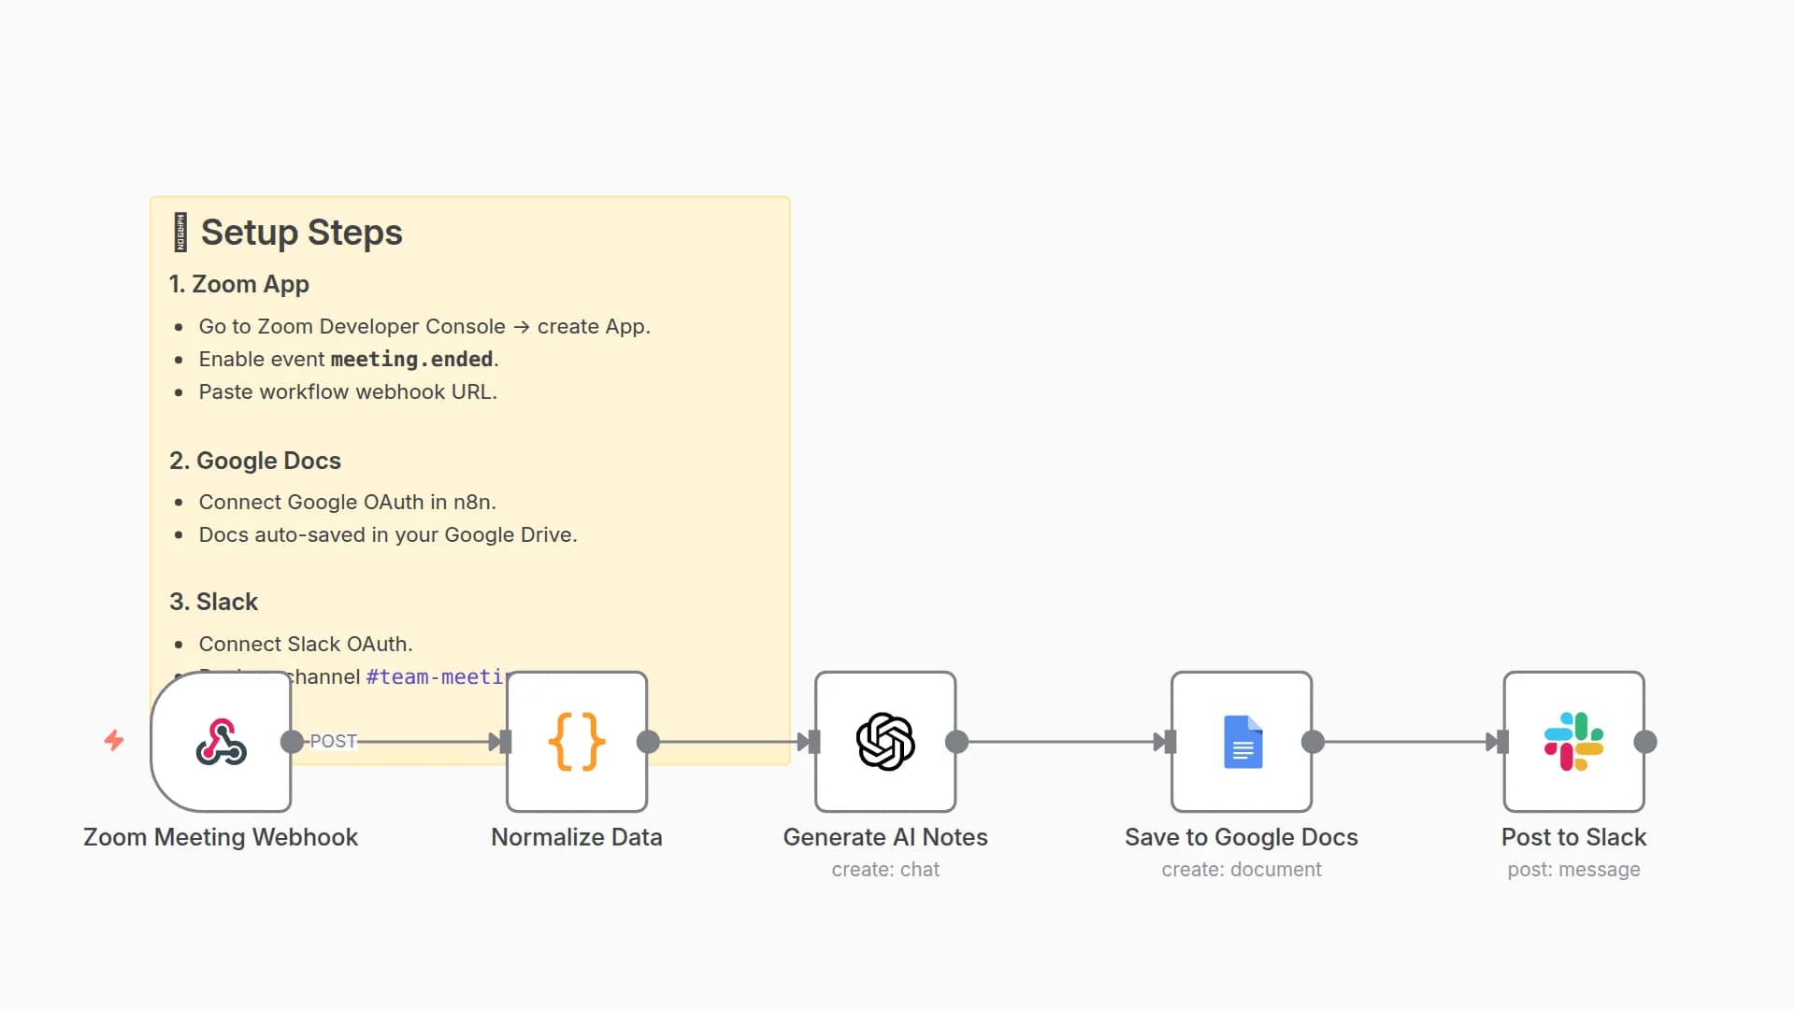Click the Normalize Data curly braces icon
This screenshot has width=1795, height=1009.
[x=577, y=742]
